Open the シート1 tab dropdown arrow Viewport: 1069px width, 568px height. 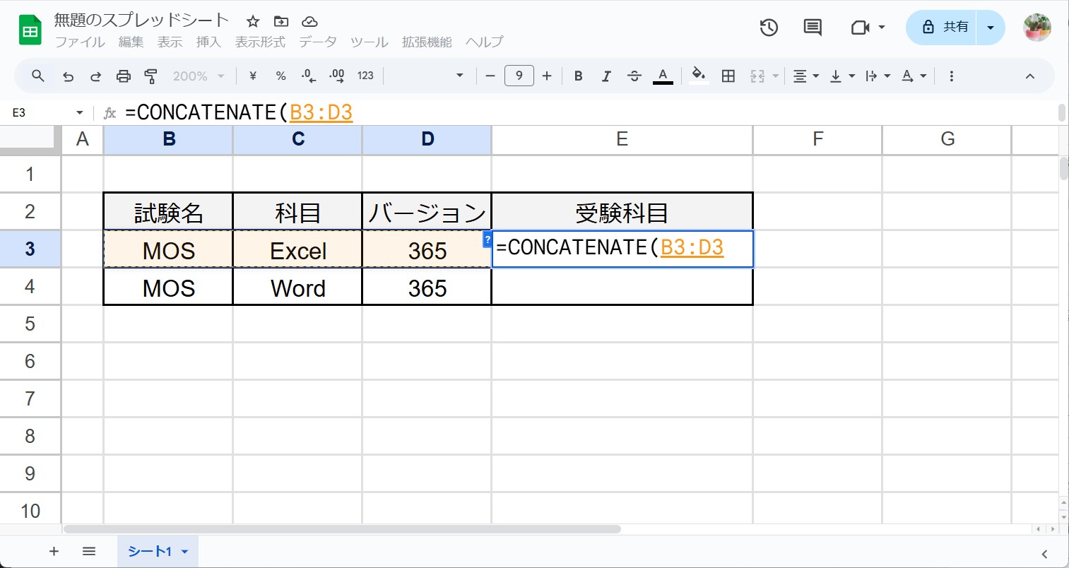[x=185, y=552]
